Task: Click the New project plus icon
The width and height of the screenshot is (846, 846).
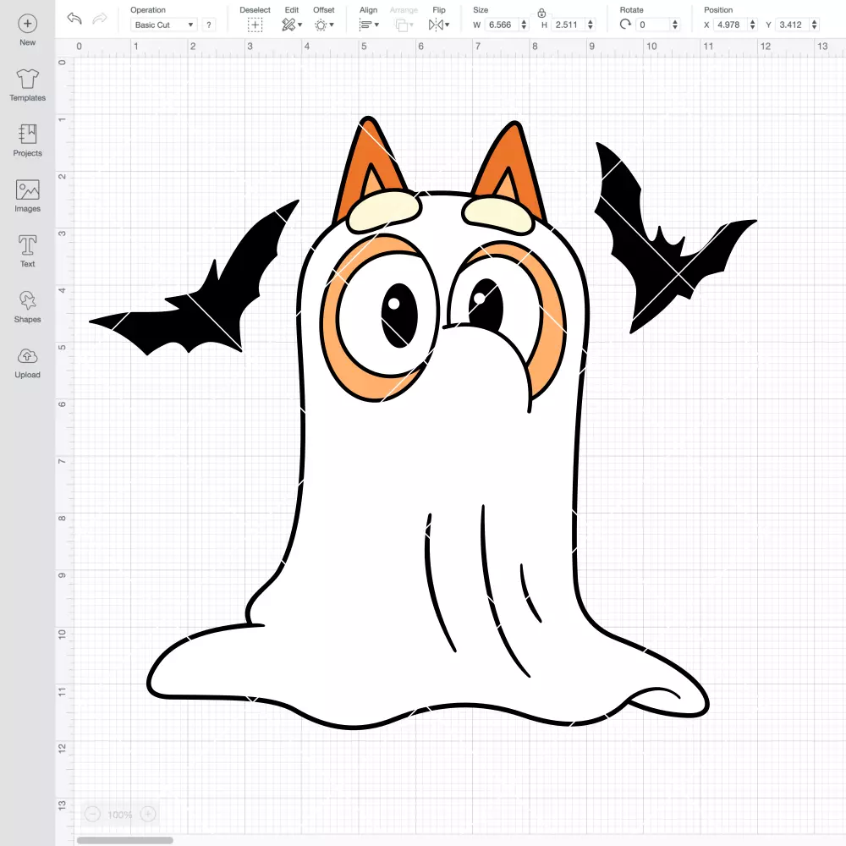Action: (x=28, y=23)
